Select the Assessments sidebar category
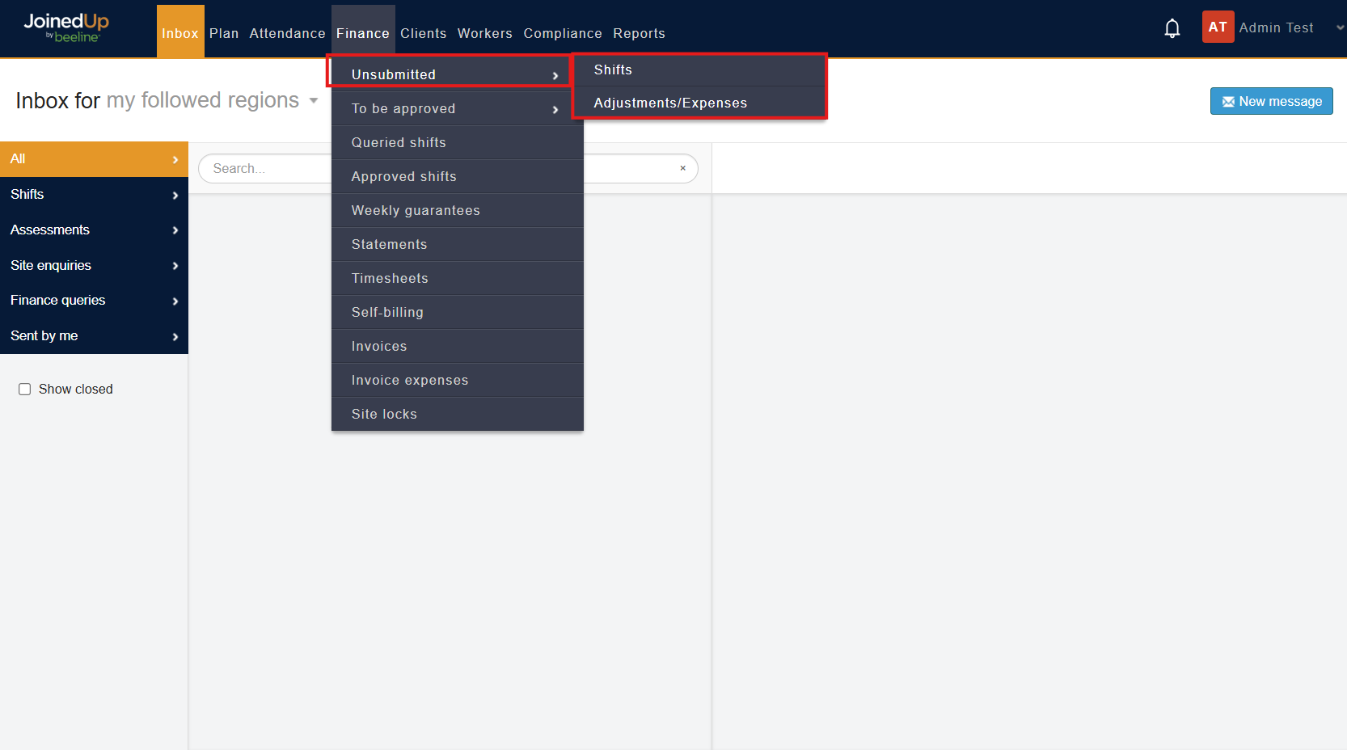Screen dimensions: 1347x750 point(94,230)
